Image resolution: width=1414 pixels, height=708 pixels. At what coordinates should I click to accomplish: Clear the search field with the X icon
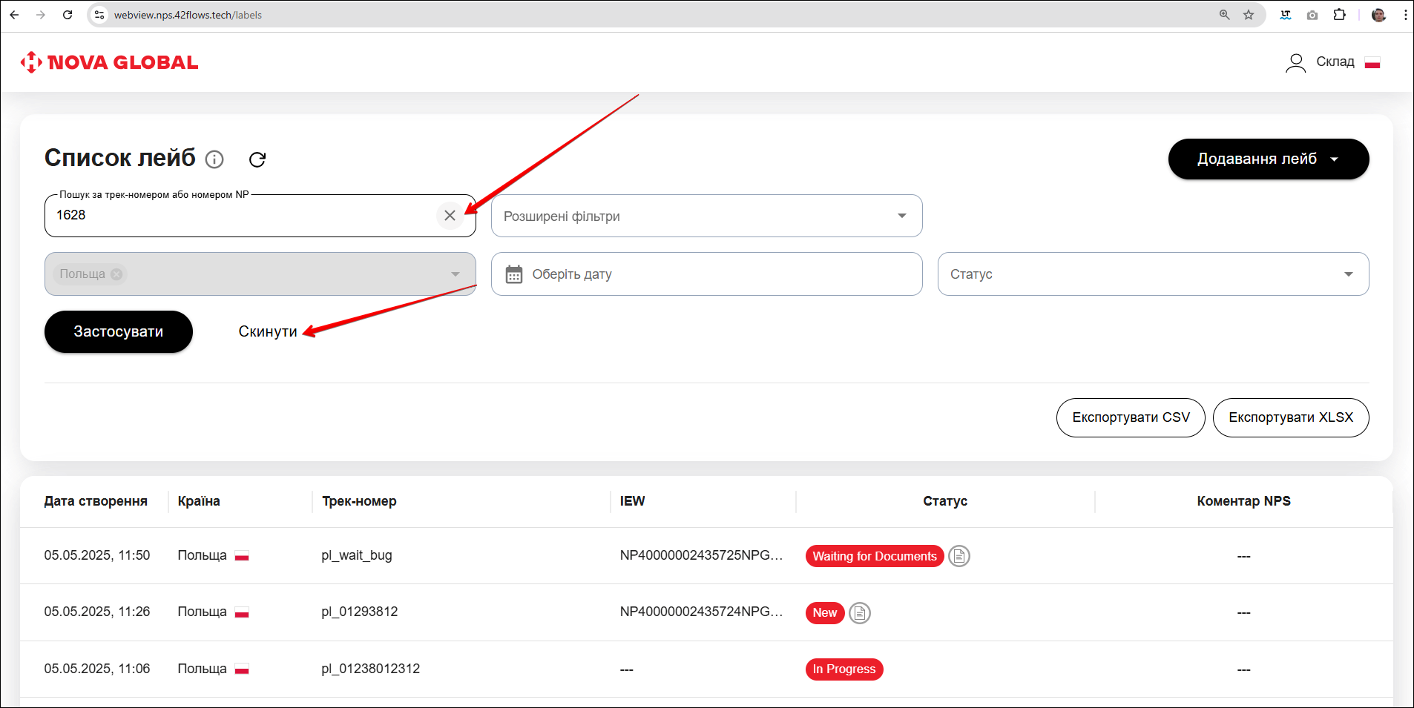click(x=450, y=216)
